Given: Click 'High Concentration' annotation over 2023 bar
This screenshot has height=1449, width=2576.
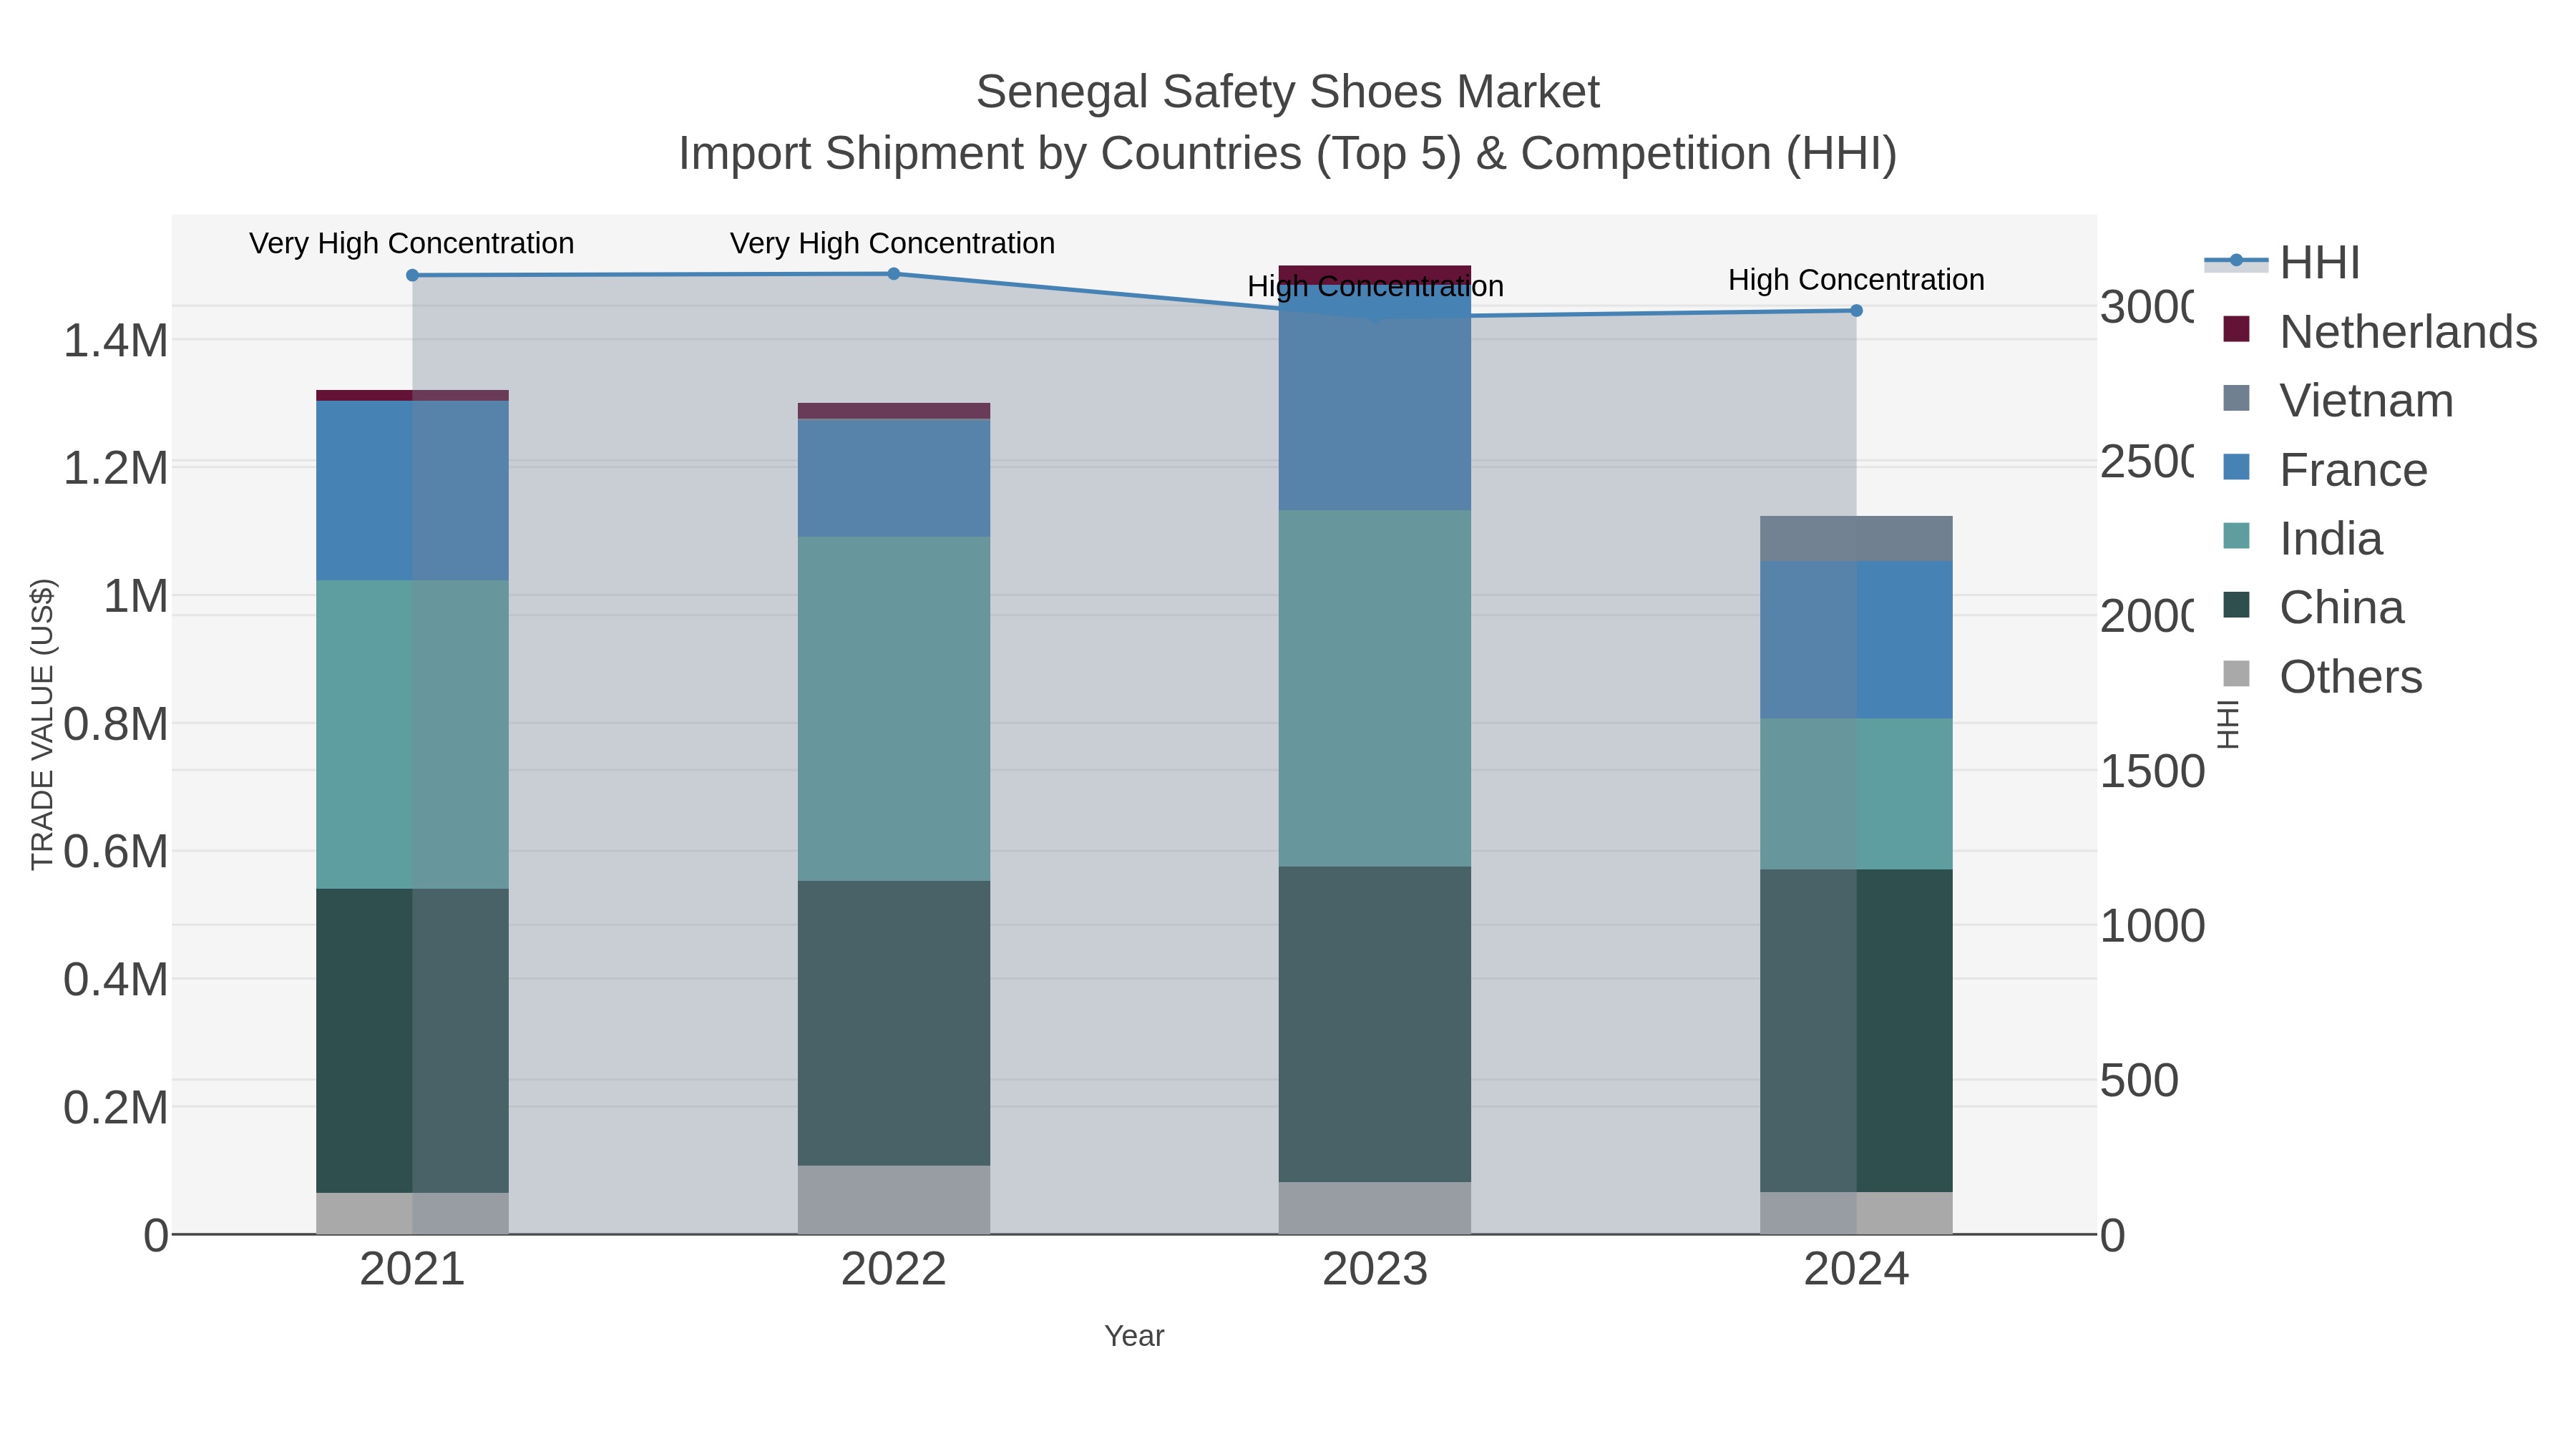Looking at the screenshot, I should [1375, 286].
